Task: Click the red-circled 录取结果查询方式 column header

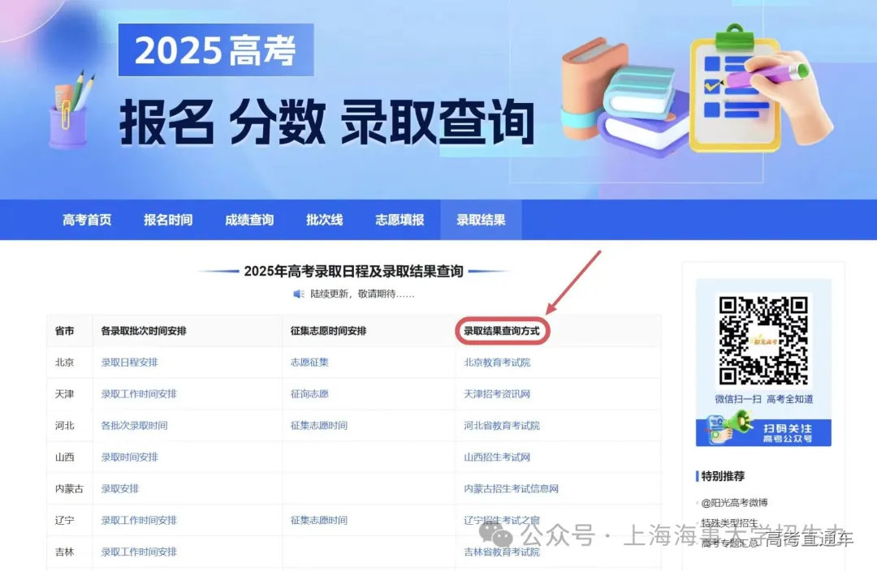Action: [501, 332]
